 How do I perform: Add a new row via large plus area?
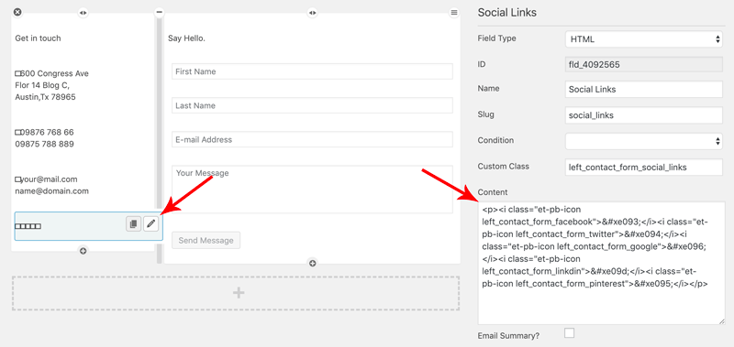pos(236,293)
